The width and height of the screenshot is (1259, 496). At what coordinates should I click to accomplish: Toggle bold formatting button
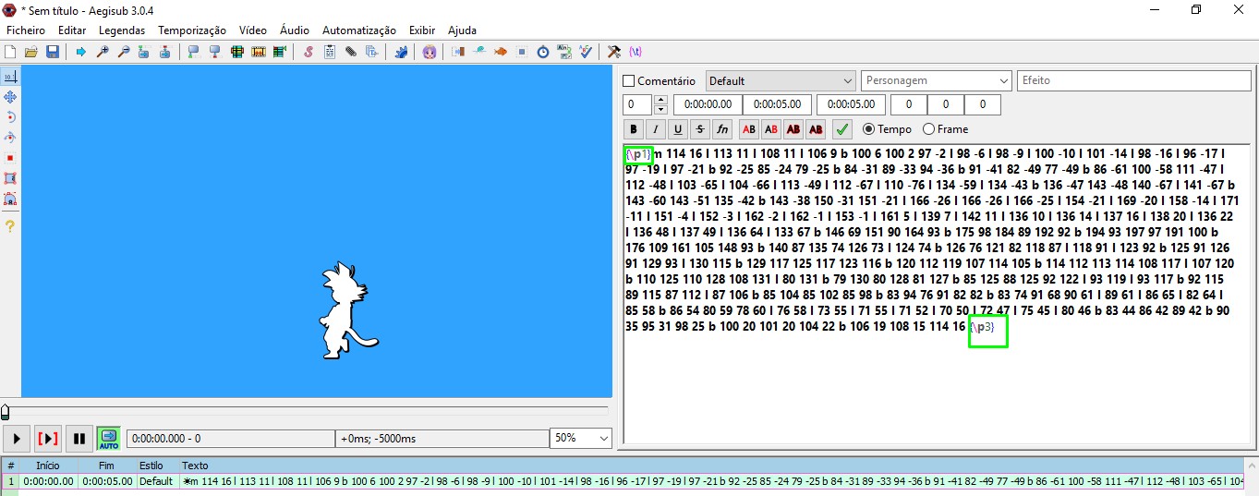pyautogui.click(x=634, y=129)
